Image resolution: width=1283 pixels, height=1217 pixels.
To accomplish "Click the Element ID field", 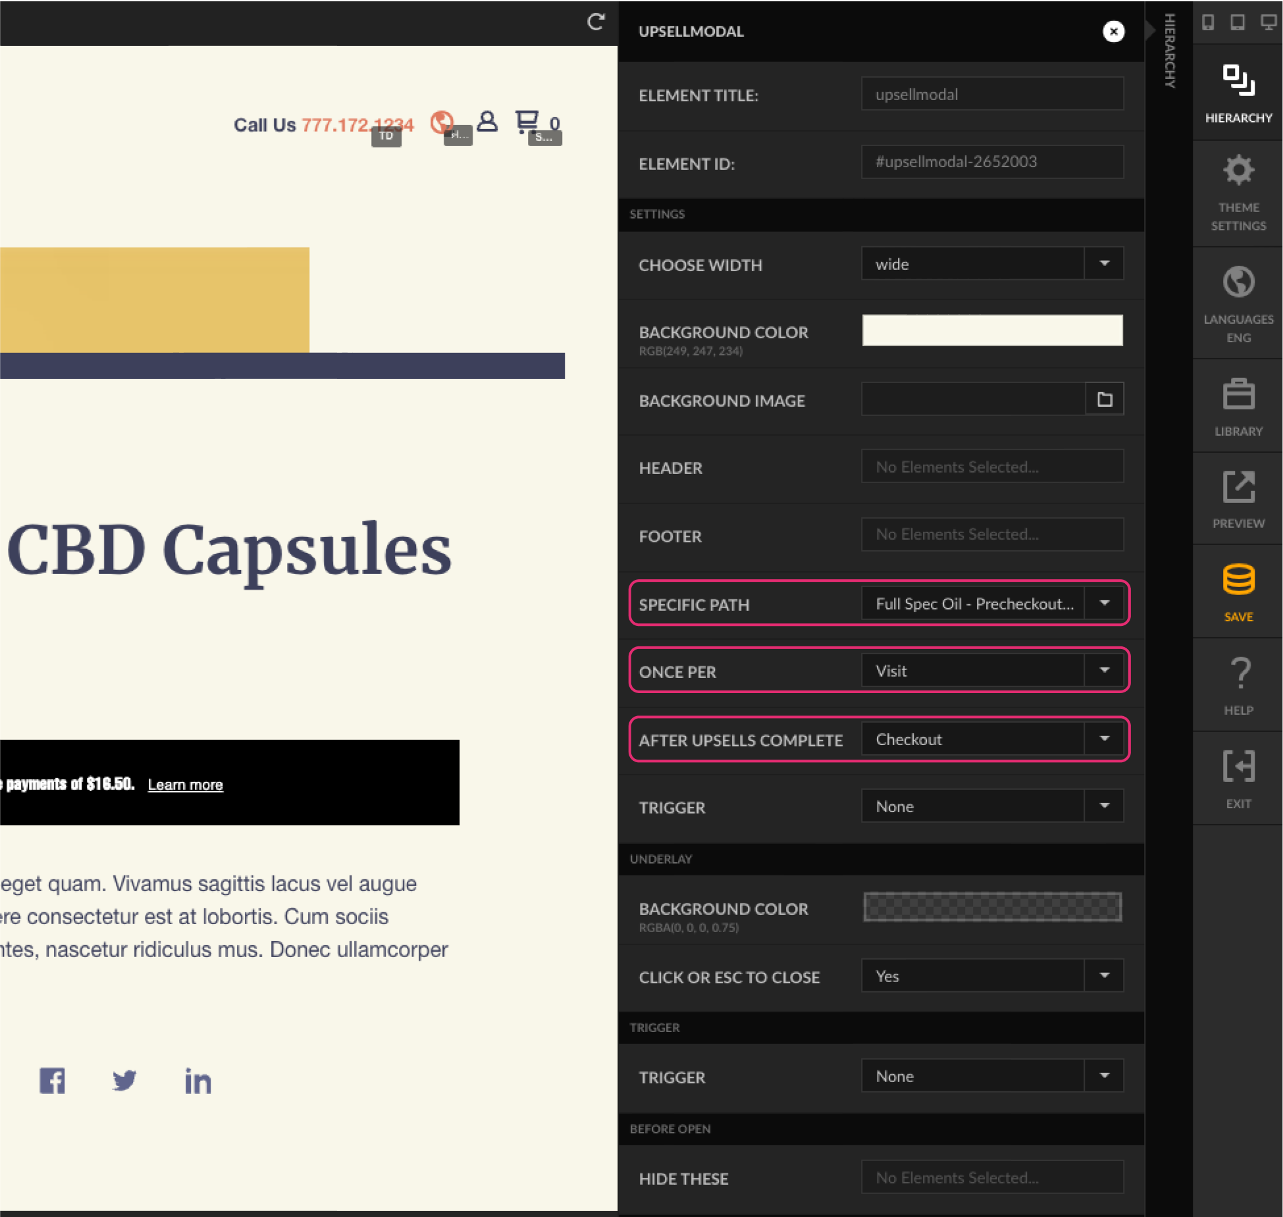I will (992, 162).
